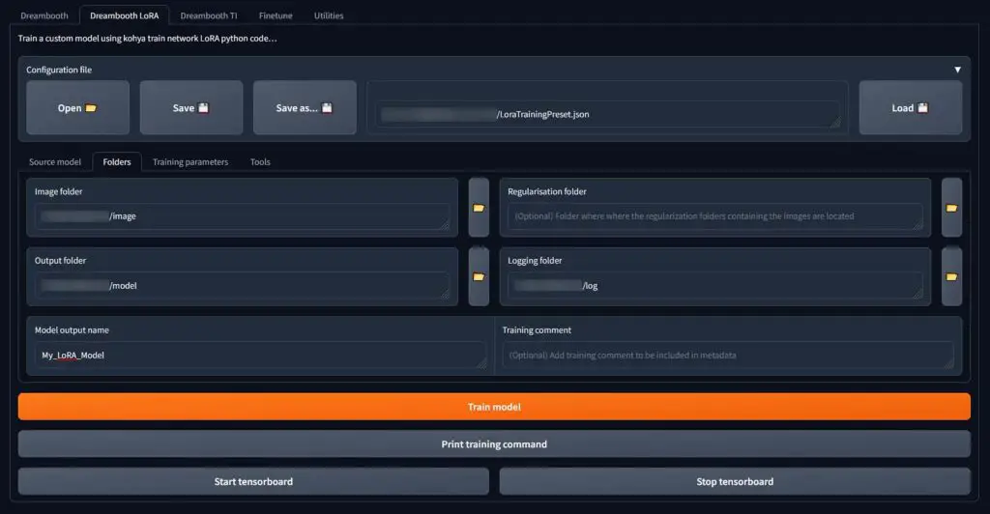Click the Logging folder path field
990x514 pixels.
coord(715,286)
